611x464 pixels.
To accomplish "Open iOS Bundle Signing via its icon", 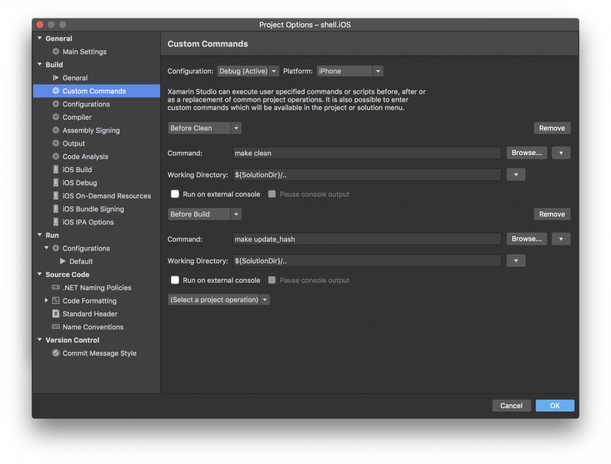I will pos(55,209).
